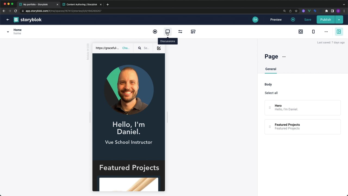Image resolution: width=348 pixels, height=196 pixels.
Task: Click the add block layout icon
Action: [x=193, y=32]
